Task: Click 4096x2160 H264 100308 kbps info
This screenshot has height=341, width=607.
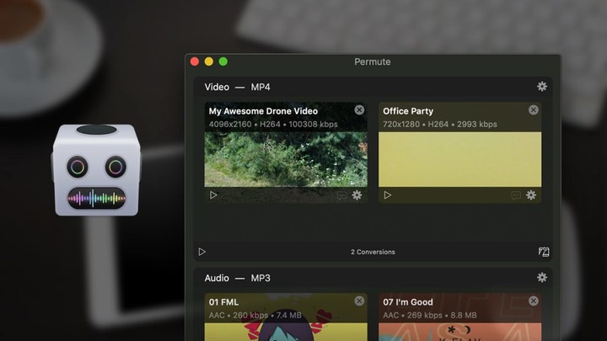Action: click(273, 124)
